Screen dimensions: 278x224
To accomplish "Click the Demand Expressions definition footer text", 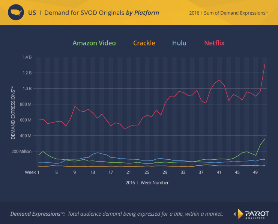I will point(116,214).
